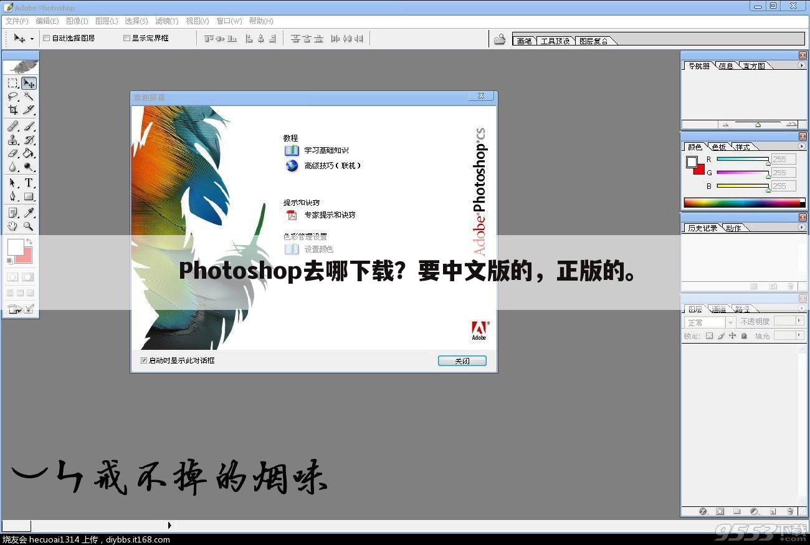The width and height of the screenshot is (810, 545).
Task: Select the Eyedropper tool
Action: [x=29, y=213]
